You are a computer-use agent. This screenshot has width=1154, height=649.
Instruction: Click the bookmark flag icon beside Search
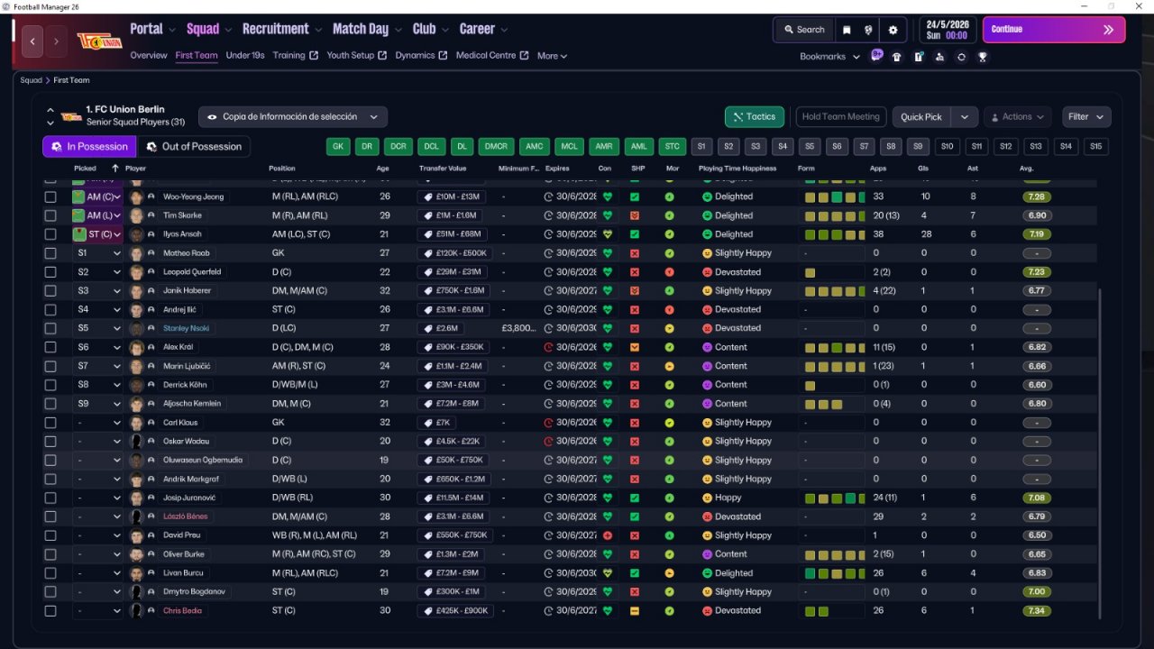coord(847,30)
